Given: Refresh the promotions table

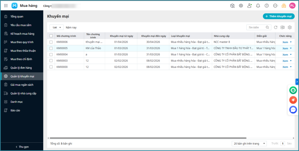Looking at the screenshot, I should (276, 27).
